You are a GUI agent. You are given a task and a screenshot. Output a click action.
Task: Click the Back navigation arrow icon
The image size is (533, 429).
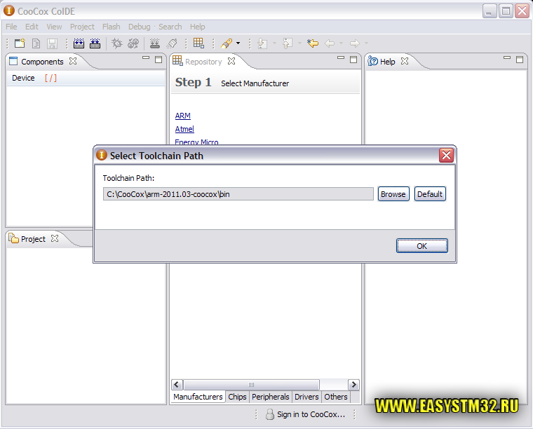tap(330, 43)
